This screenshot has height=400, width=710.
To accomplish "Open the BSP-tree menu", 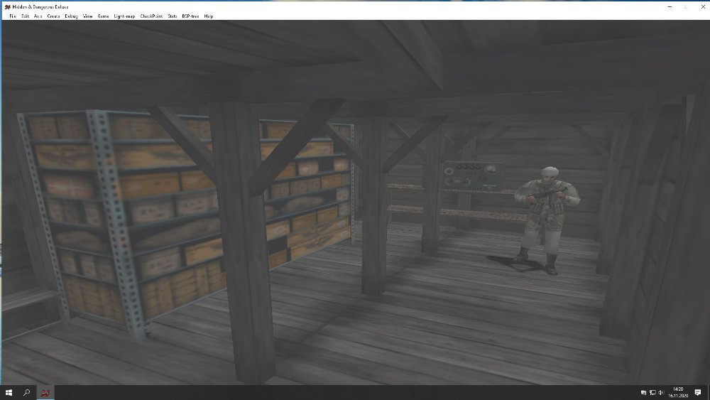I will 190,16.
